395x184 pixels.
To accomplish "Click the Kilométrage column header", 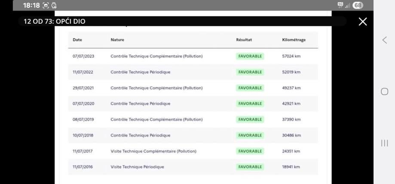I will point(294,40).
